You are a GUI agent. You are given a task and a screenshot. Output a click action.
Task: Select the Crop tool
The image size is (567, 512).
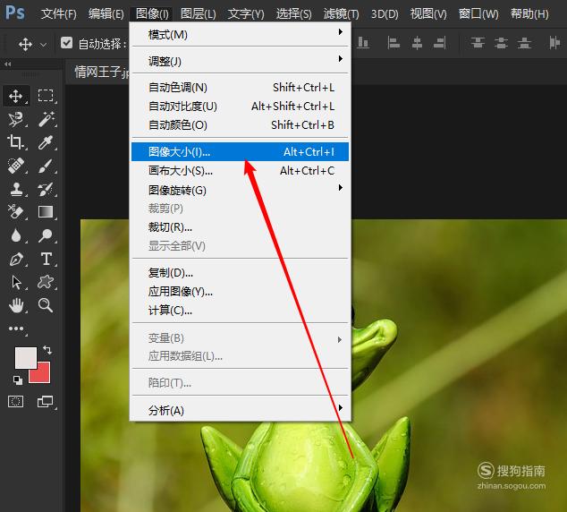[15, 142]
